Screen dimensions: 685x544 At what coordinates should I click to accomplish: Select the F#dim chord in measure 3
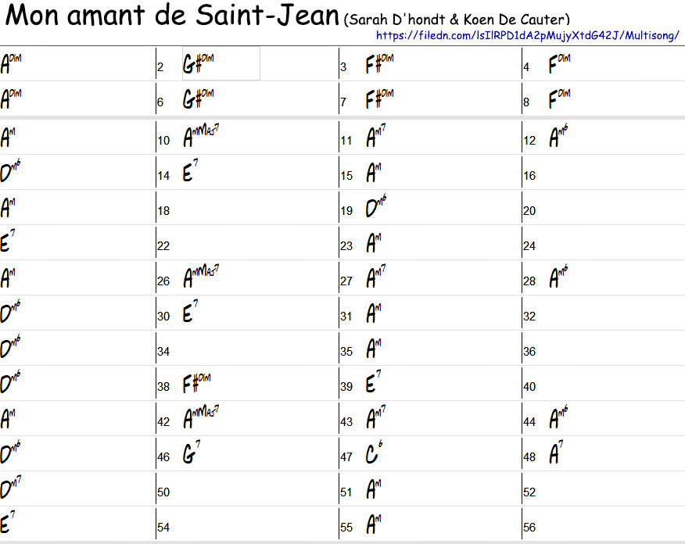[x=380, y=64]
